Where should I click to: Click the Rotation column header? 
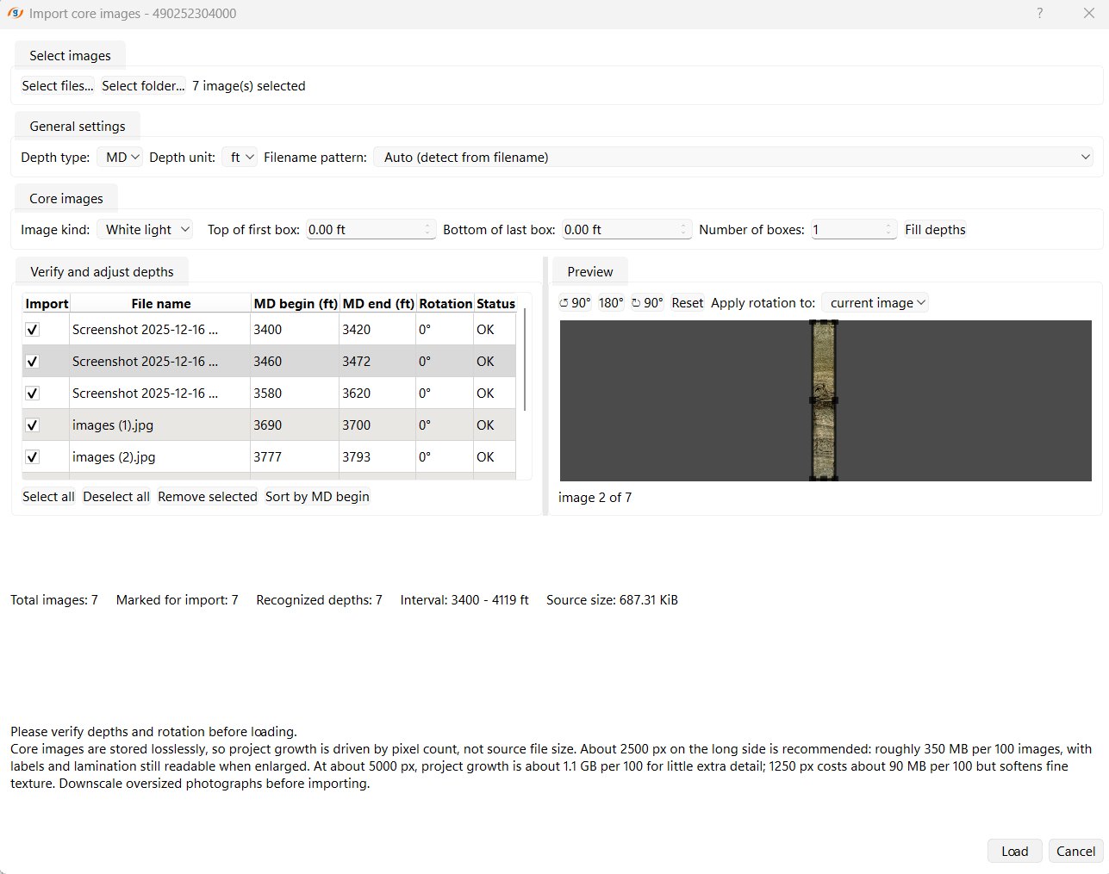coord(445,303)
